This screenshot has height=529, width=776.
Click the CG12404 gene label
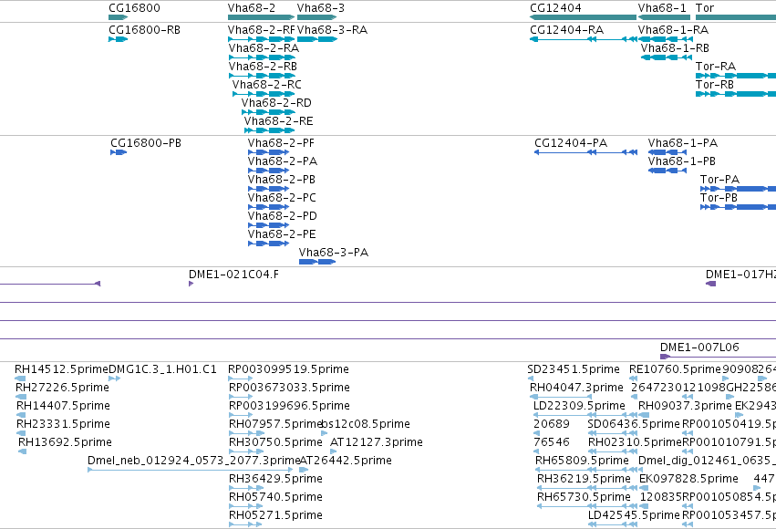(x=555, y=8)
